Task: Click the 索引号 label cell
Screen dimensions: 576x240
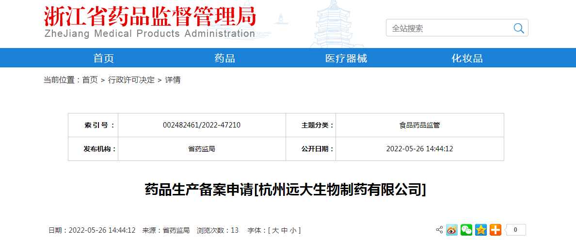Action: (93, 125)
